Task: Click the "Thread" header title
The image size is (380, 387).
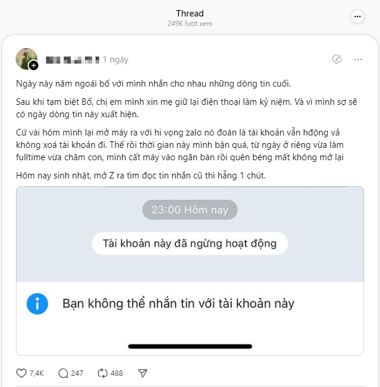Action: click(x=189, y=13)
